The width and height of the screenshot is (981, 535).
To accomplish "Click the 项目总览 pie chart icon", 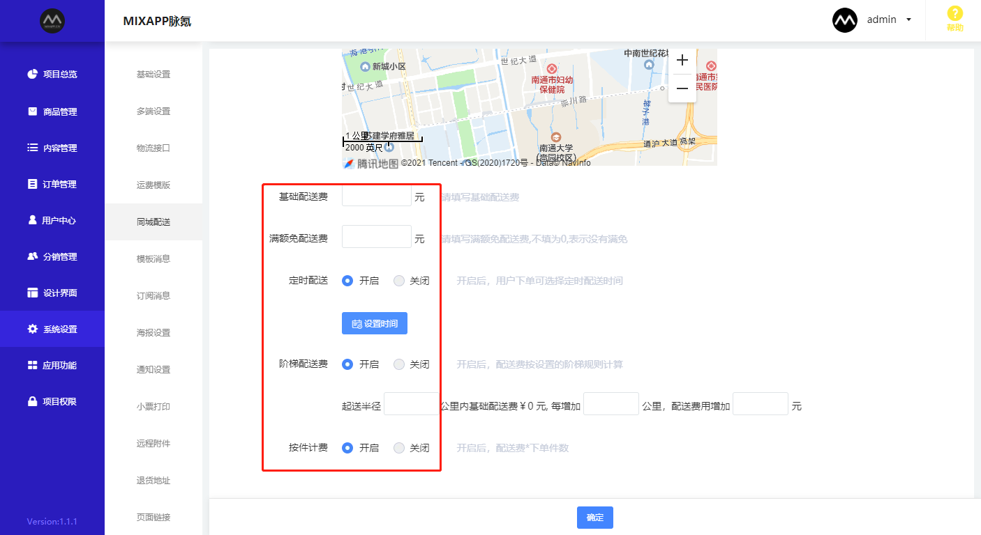I will pos(32,74).
